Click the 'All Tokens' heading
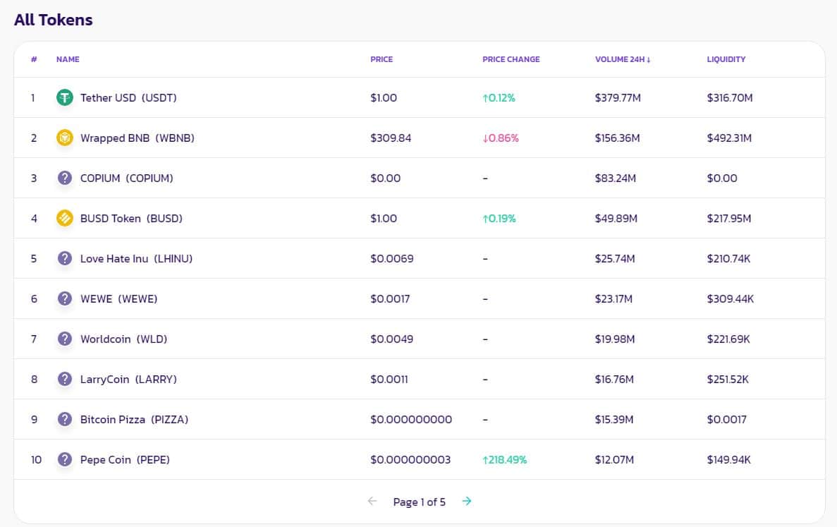This screenshot has height=527, width=837. tap(54, 20)
